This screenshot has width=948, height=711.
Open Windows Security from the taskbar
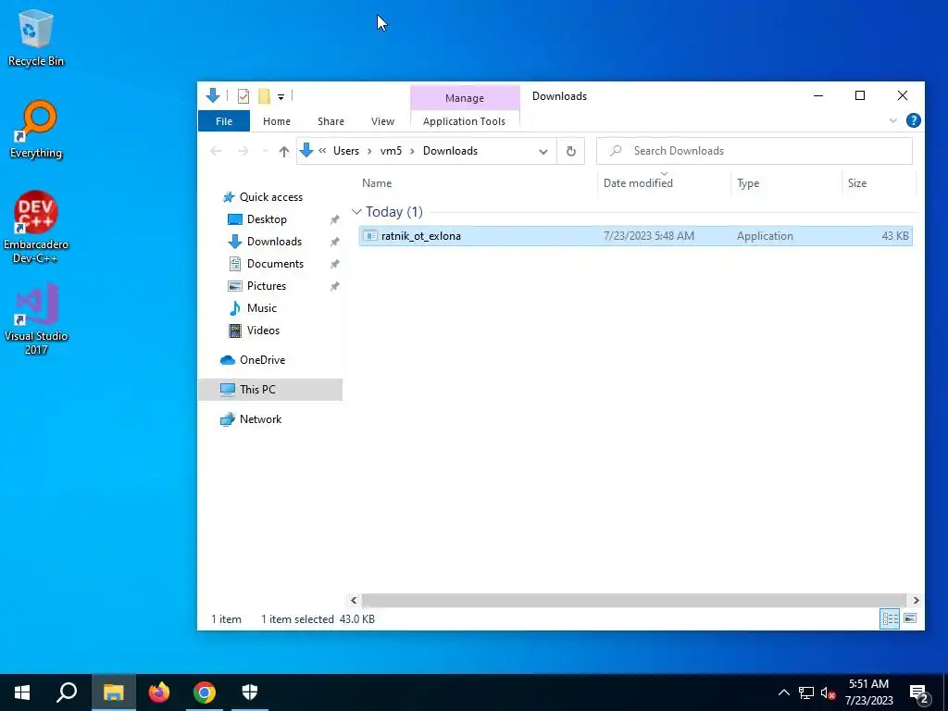pos(250,692)
